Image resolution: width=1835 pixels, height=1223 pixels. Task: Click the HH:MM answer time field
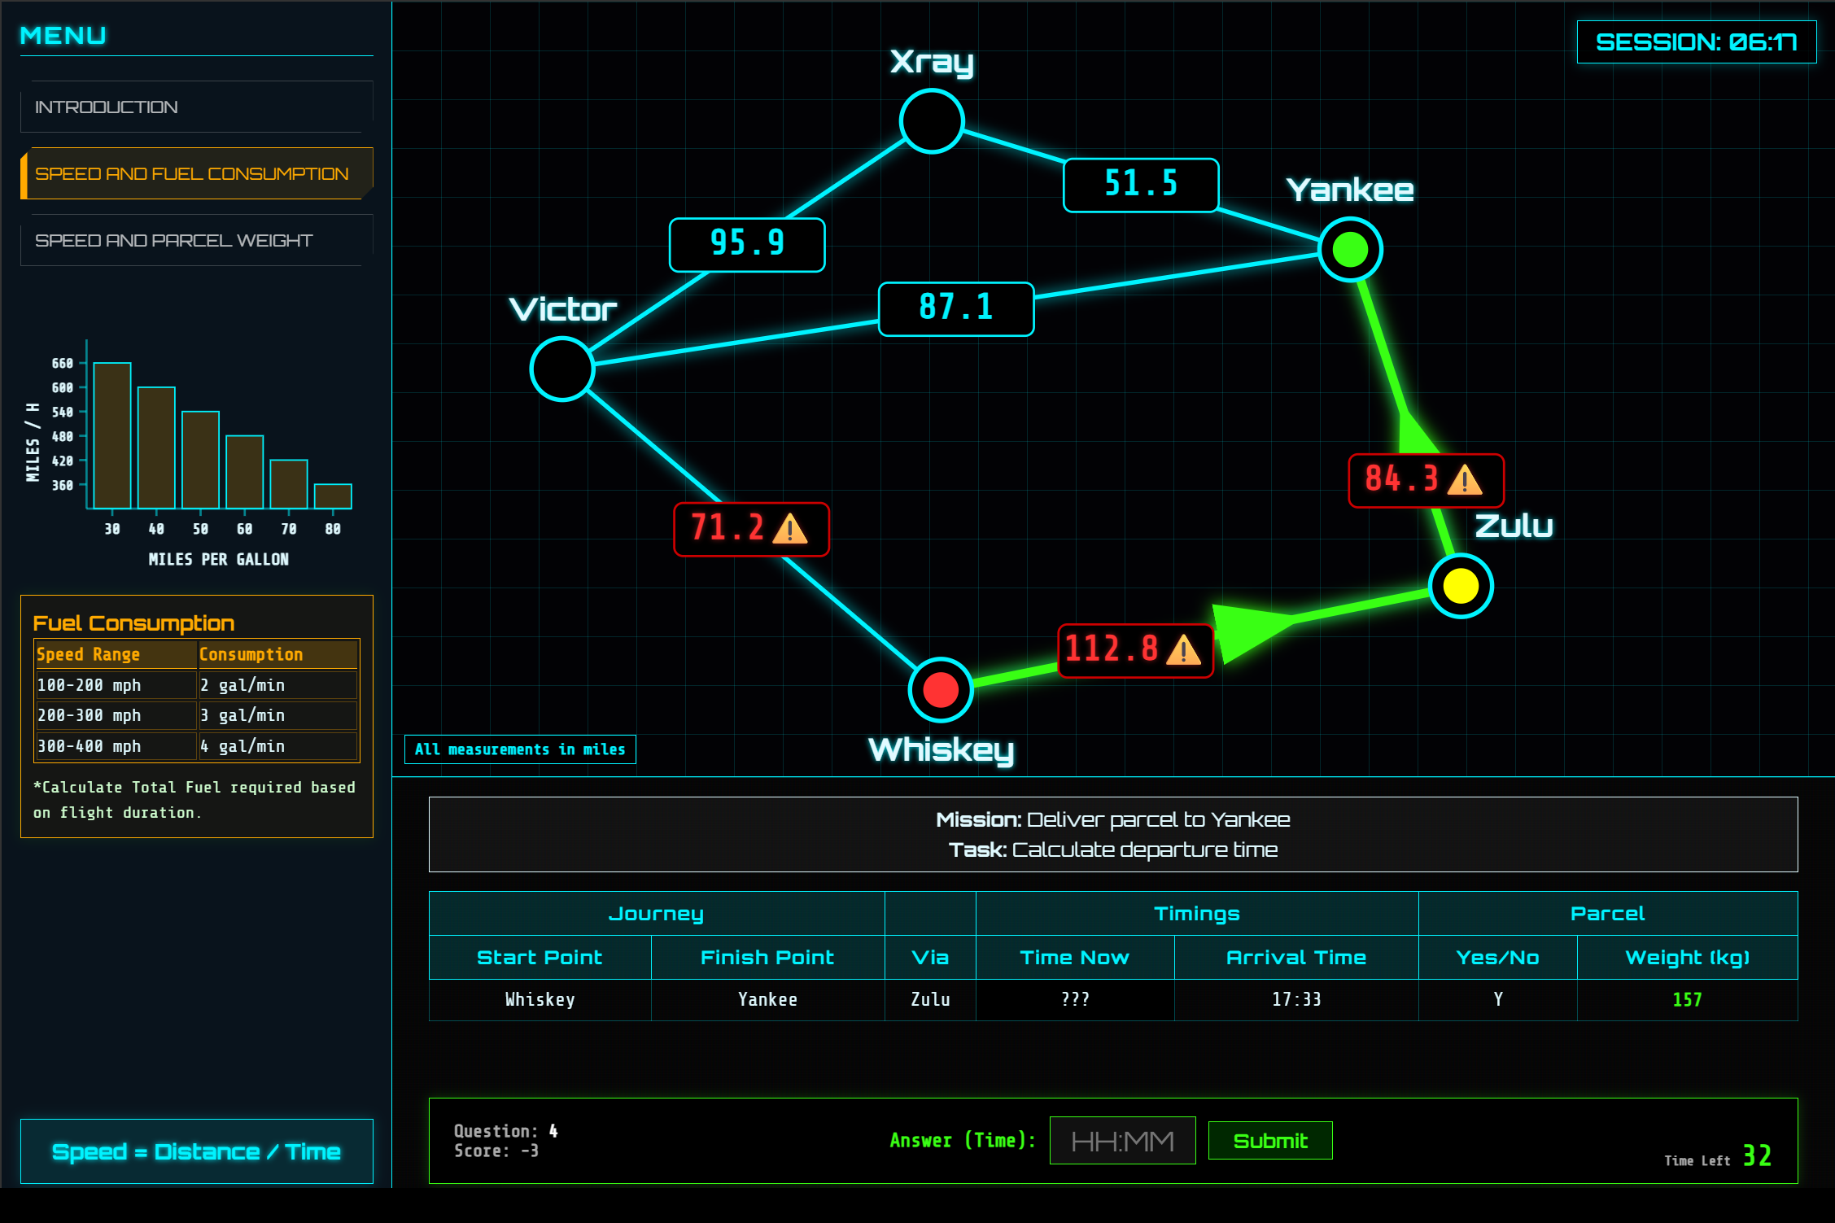[1122, 1141]
